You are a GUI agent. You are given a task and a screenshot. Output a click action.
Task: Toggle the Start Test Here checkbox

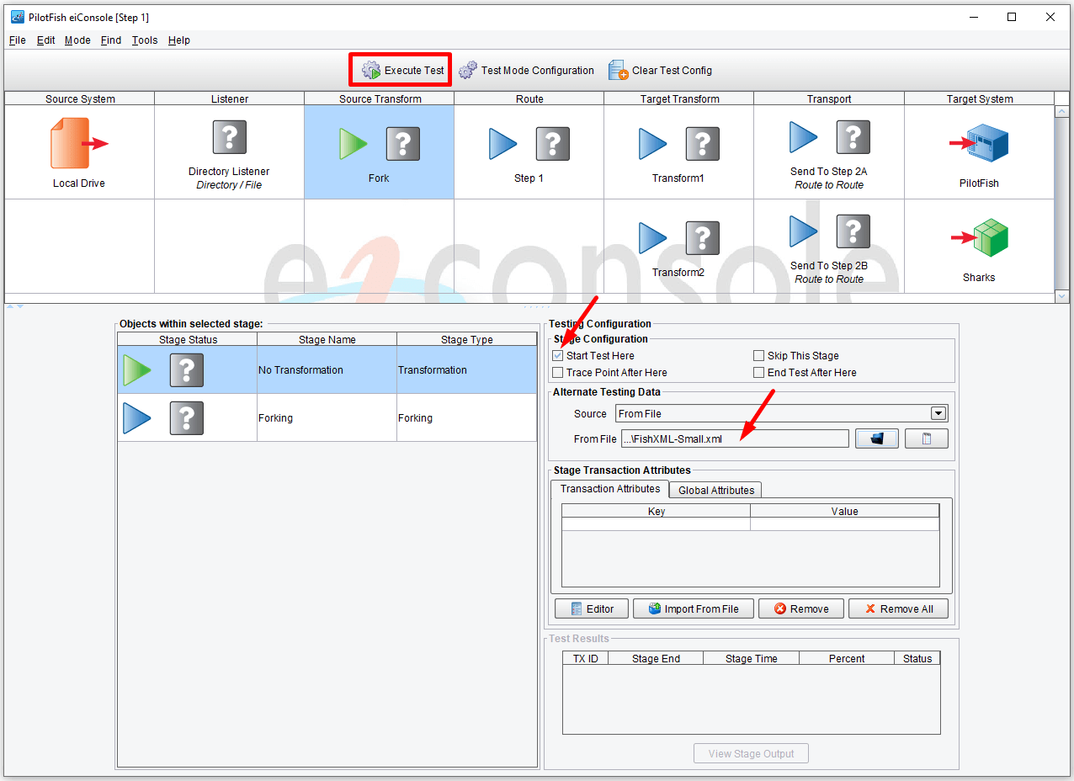tap(558, 356)
